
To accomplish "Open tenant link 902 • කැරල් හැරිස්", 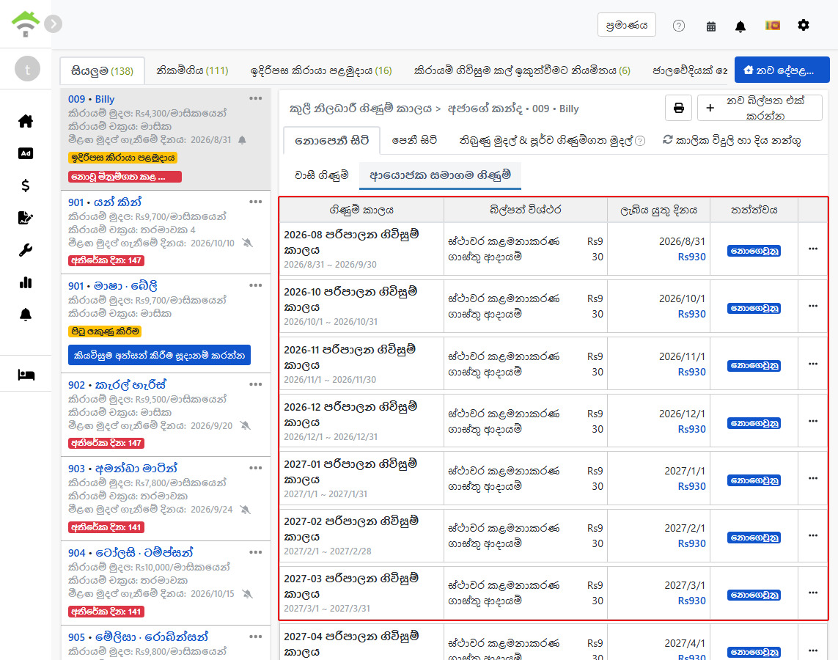I will coord(117,385).
